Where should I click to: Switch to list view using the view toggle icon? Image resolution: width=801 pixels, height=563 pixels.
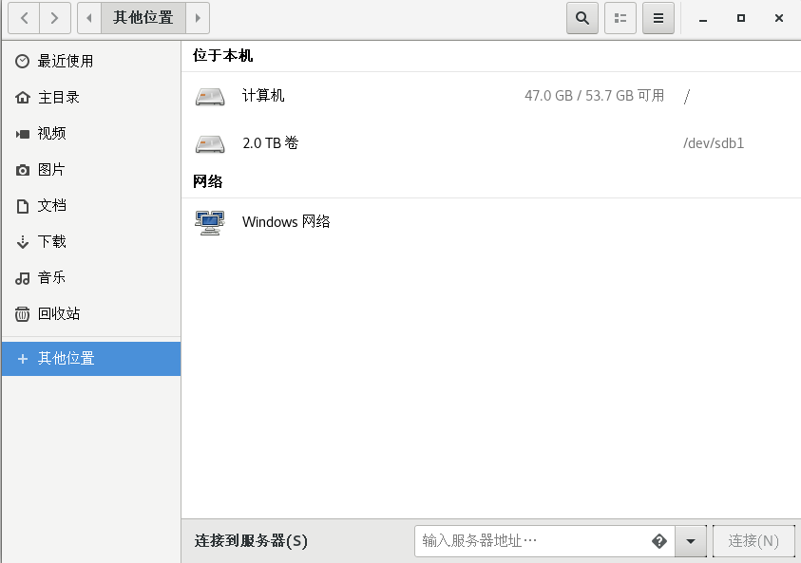click(x=620, y=18)
